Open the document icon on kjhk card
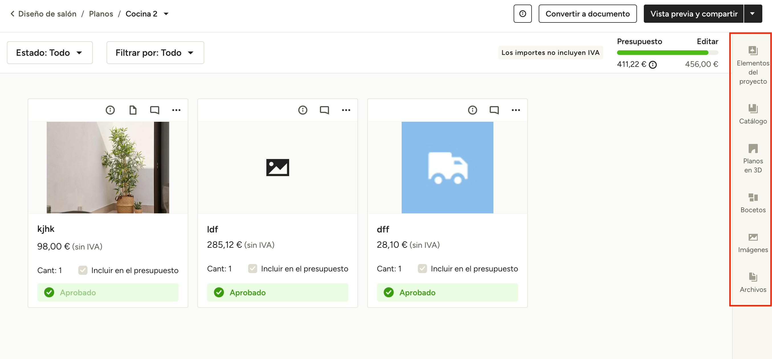 [x=133, y=110]
